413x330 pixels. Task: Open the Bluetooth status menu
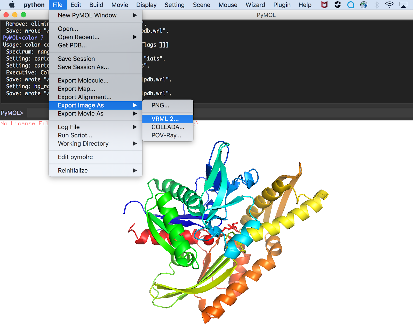coord(377,5)
